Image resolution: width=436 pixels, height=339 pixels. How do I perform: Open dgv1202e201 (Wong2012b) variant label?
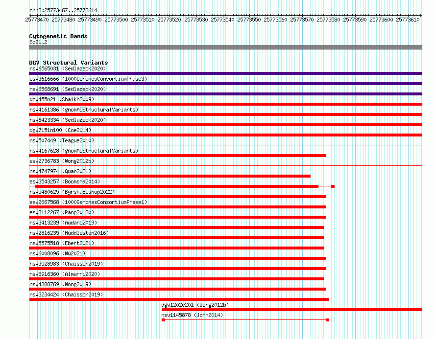[x=195, y=305]
